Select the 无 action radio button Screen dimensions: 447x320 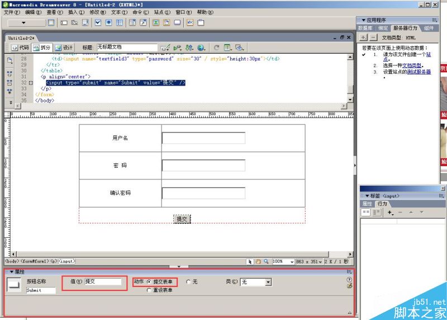[188, 282]
